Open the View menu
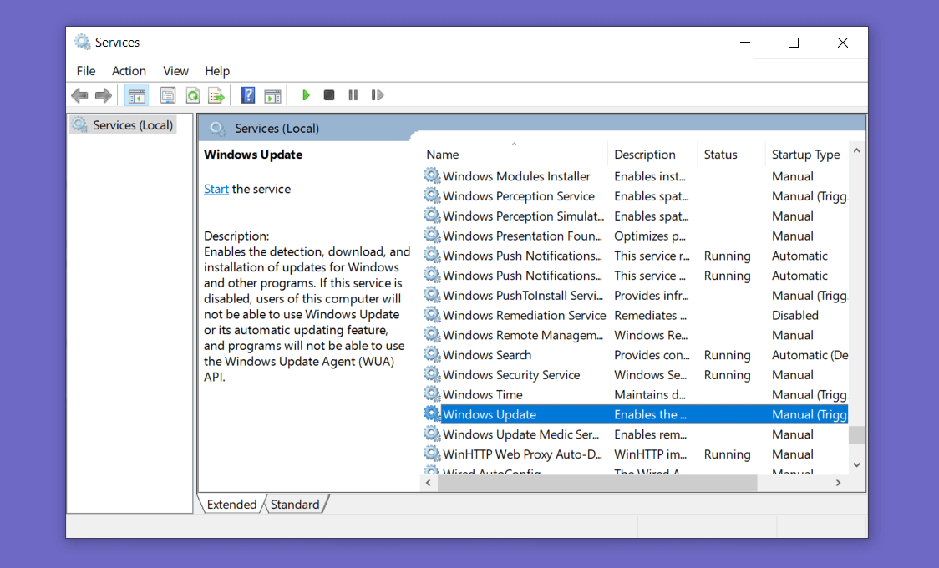The image size is (939, 568). coord(175,71)
